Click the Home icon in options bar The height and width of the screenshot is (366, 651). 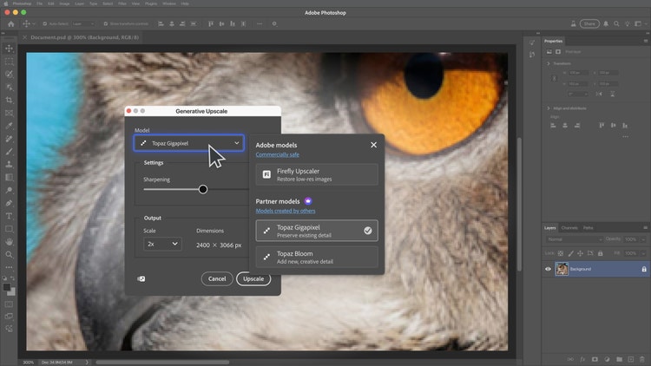pos(10,24)
